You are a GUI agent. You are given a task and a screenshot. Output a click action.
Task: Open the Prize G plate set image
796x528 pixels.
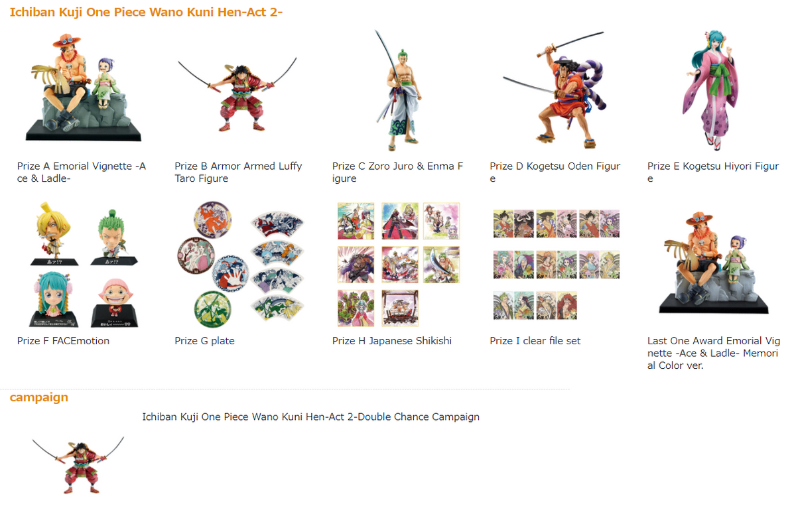coord(240,265)
